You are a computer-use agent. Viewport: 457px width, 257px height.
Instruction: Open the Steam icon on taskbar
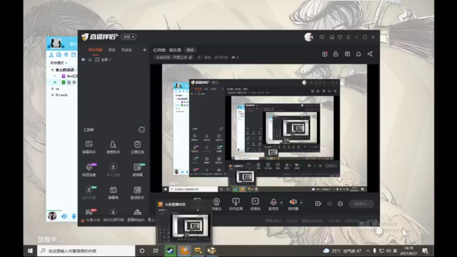coord(170,251)
